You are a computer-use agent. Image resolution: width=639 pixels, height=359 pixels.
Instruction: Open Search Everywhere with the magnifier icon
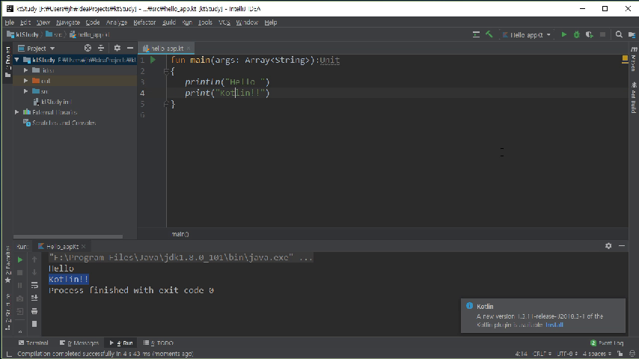point(619,34)
